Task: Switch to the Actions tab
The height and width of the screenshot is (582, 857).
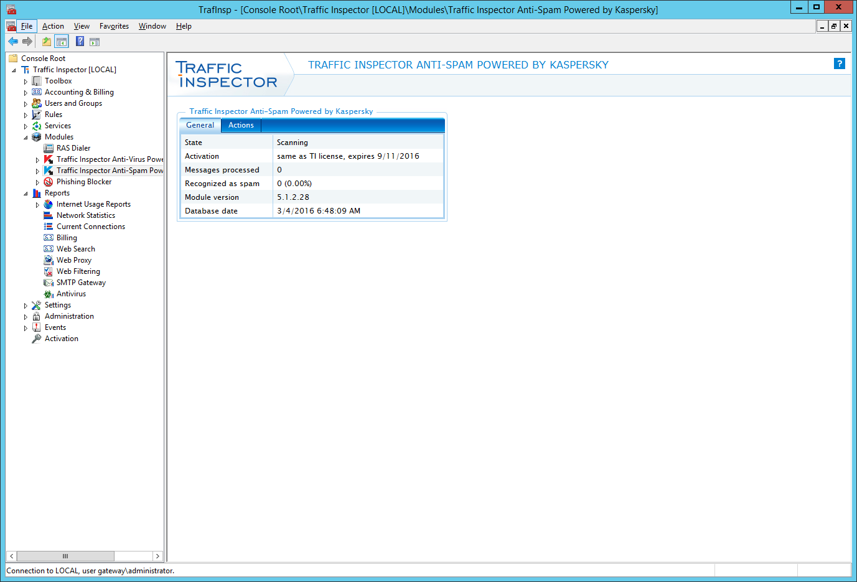Action: click(241, 125)
